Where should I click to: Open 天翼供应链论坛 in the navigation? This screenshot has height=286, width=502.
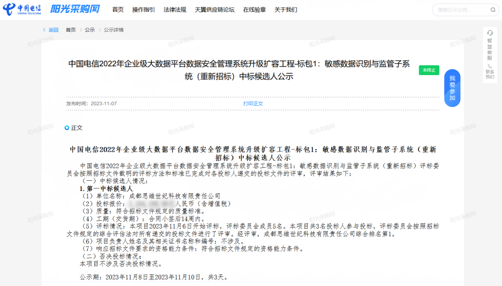pos(214,10)
